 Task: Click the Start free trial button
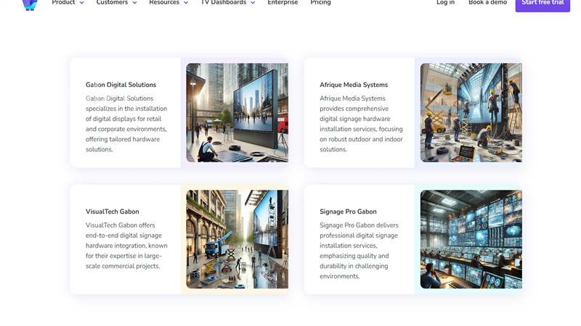coord(543,4)
